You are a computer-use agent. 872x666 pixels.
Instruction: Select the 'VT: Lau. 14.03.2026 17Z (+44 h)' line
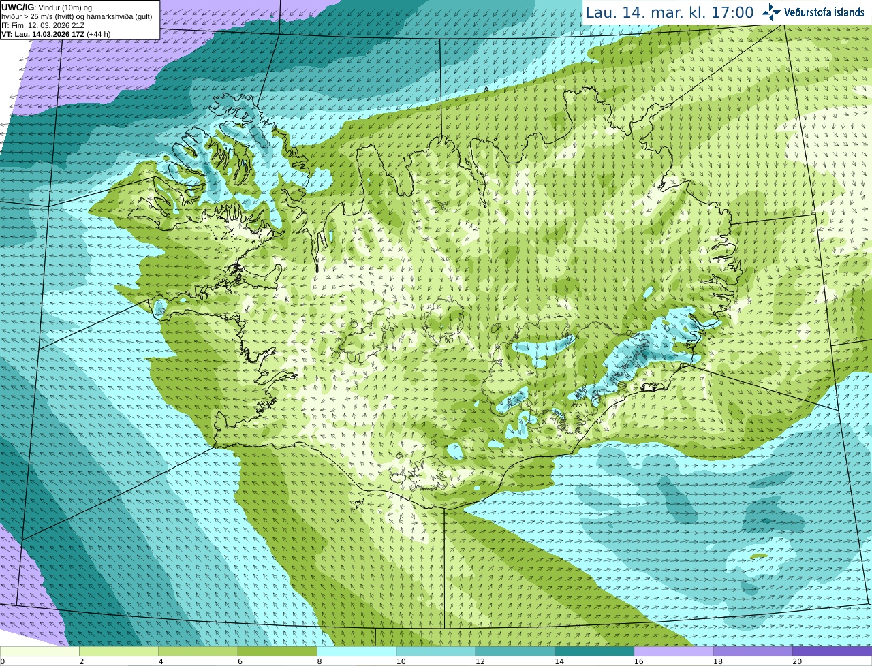tap(56, 34)
